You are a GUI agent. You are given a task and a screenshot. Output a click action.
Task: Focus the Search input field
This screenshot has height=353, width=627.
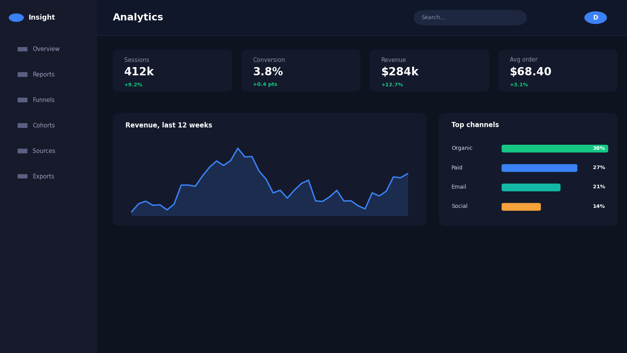point(470,18)
